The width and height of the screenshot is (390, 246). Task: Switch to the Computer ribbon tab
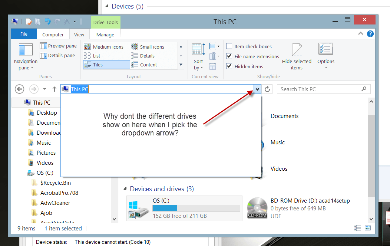(x=53, y=35)
